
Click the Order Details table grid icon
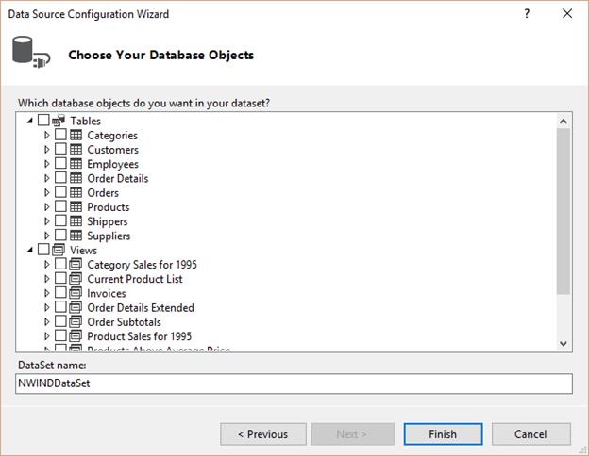click(x=76, y=178)
